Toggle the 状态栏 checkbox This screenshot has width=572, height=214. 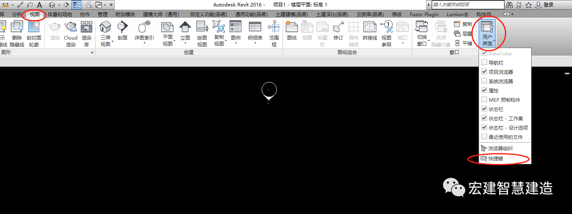(x=484, y=109)
